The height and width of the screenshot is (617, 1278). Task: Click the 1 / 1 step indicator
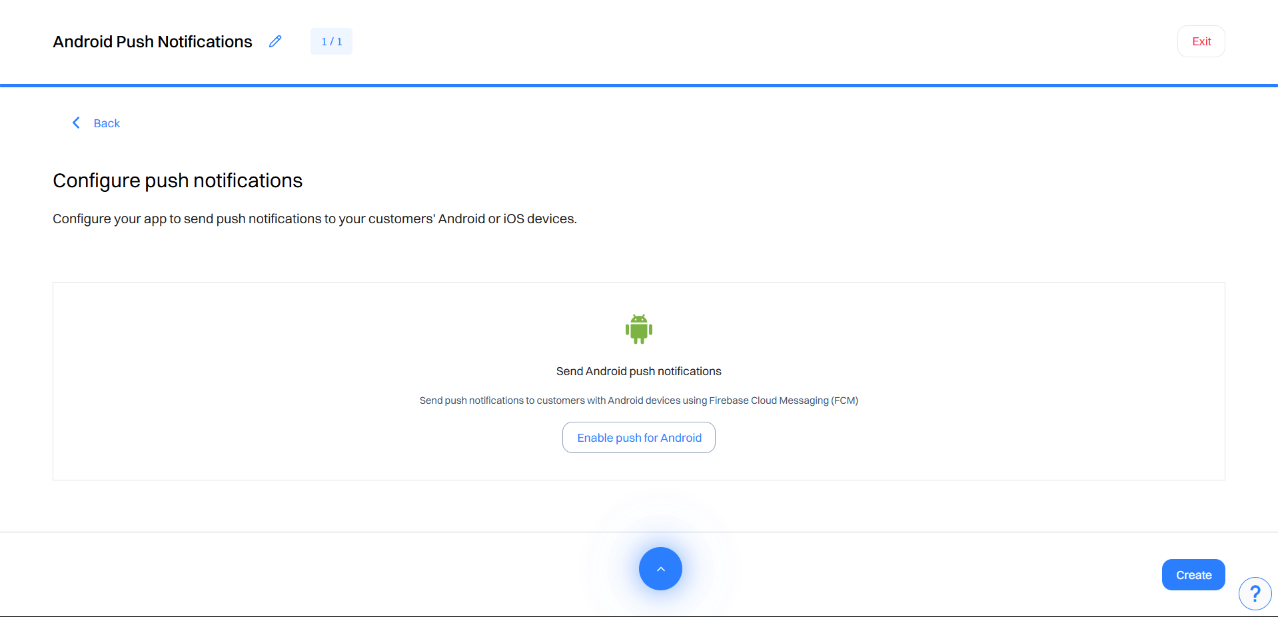coord(331,41)
